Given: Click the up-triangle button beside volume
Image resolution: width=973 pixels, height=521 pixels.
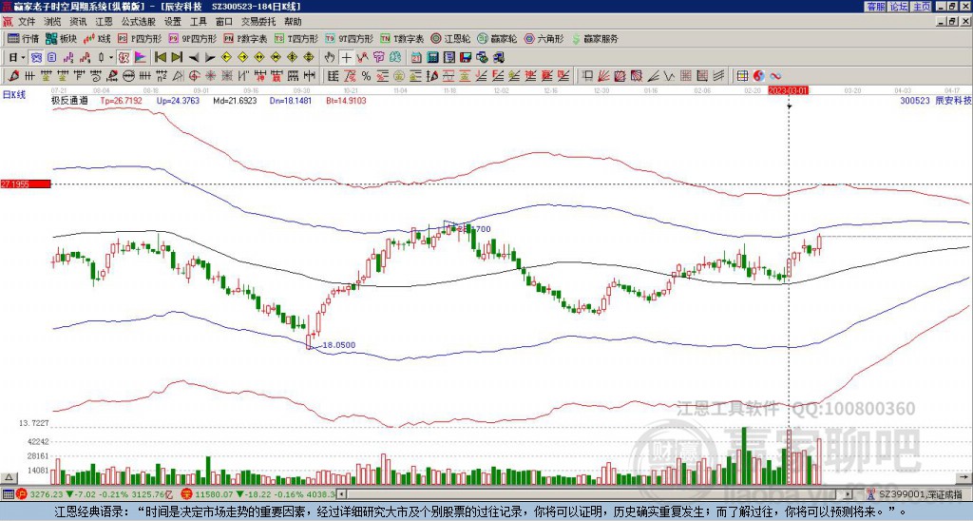Looking at the screenshot, I should (9, 477).
